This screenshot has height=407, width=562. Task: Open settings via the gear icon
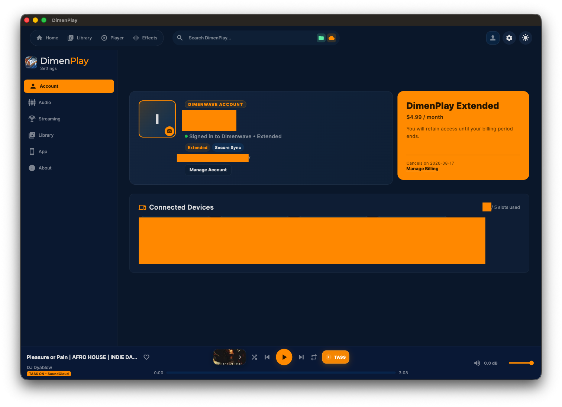(509, 38)
